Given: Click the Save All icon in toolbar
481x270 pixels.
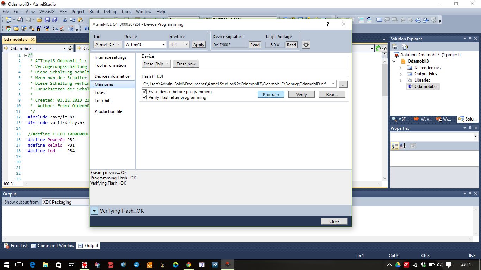Looking at the screenshot, I should tap(55, 20).
